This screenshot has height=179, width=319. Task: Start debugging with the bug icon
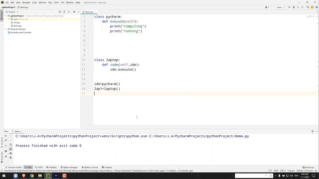click(294, 7)
